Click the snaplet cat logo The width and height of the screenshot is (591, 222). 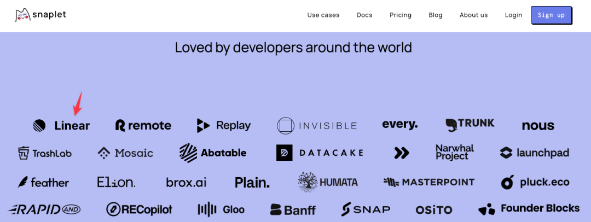pyautogui.click(x=23, y=15)
